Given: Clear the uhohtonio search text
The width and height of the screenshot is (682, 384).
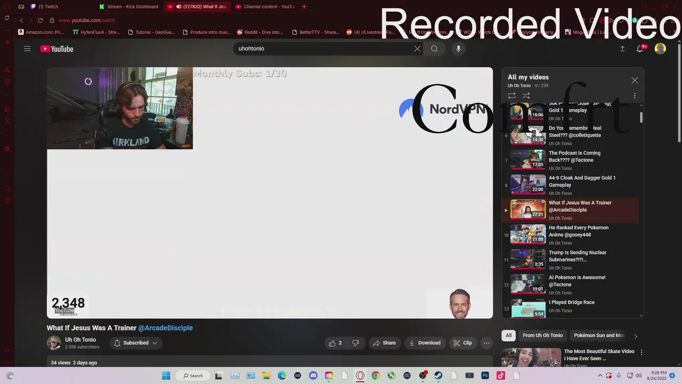Looking at the screenshot, I should coord(417,49).
